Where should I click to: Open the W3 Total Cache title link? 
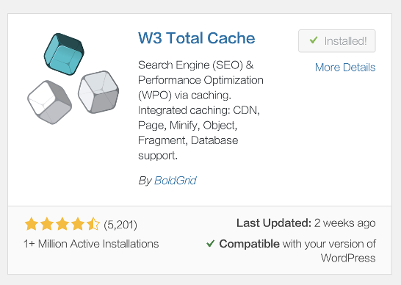[196, 38]
